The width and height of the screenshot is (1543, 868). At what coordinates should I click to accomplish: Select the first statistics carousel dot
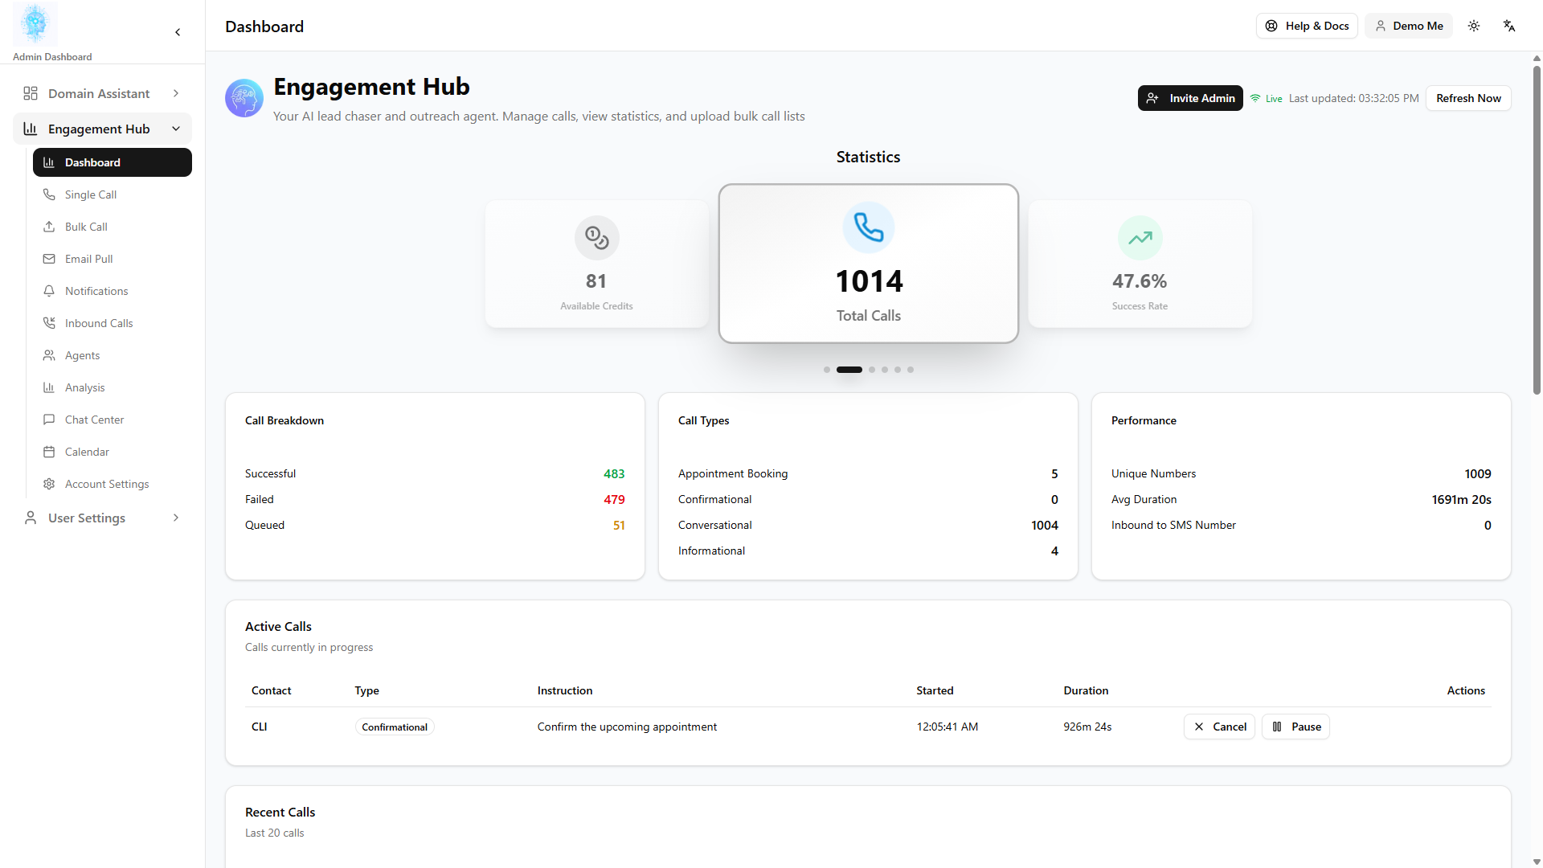[x=827, y=370]
